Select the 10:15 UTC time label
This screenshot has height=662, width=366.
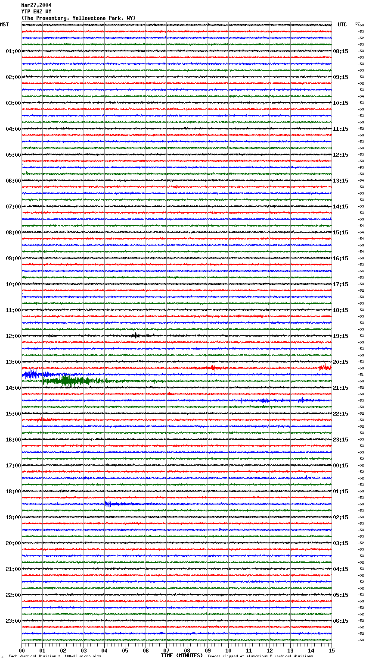pos(341,103)
